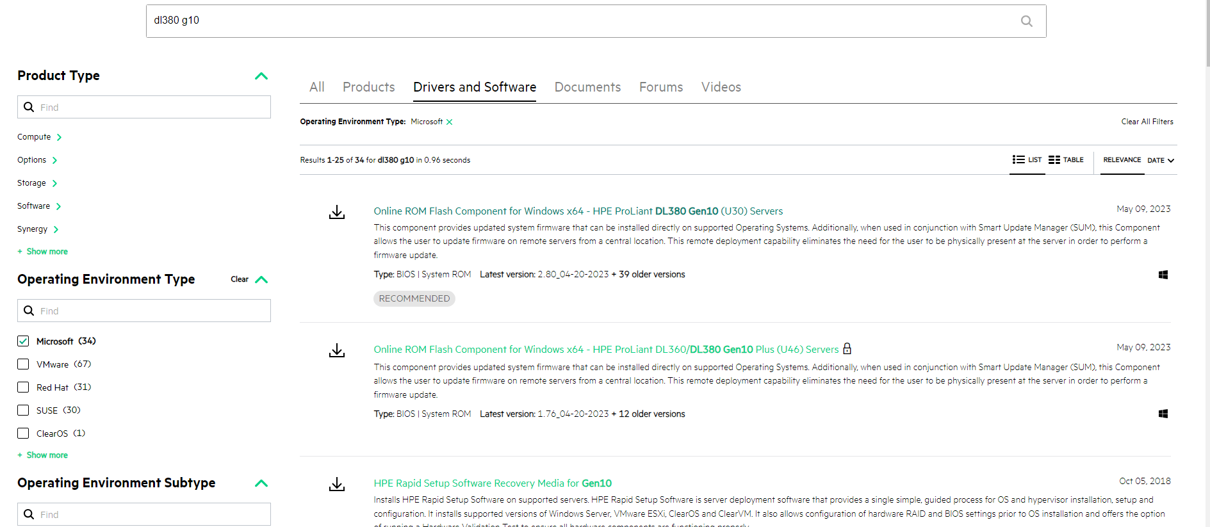Clear the Operating Environment Type filter
The height and width of the screenshot is (527, 1210).
click(x=240, y=279)
